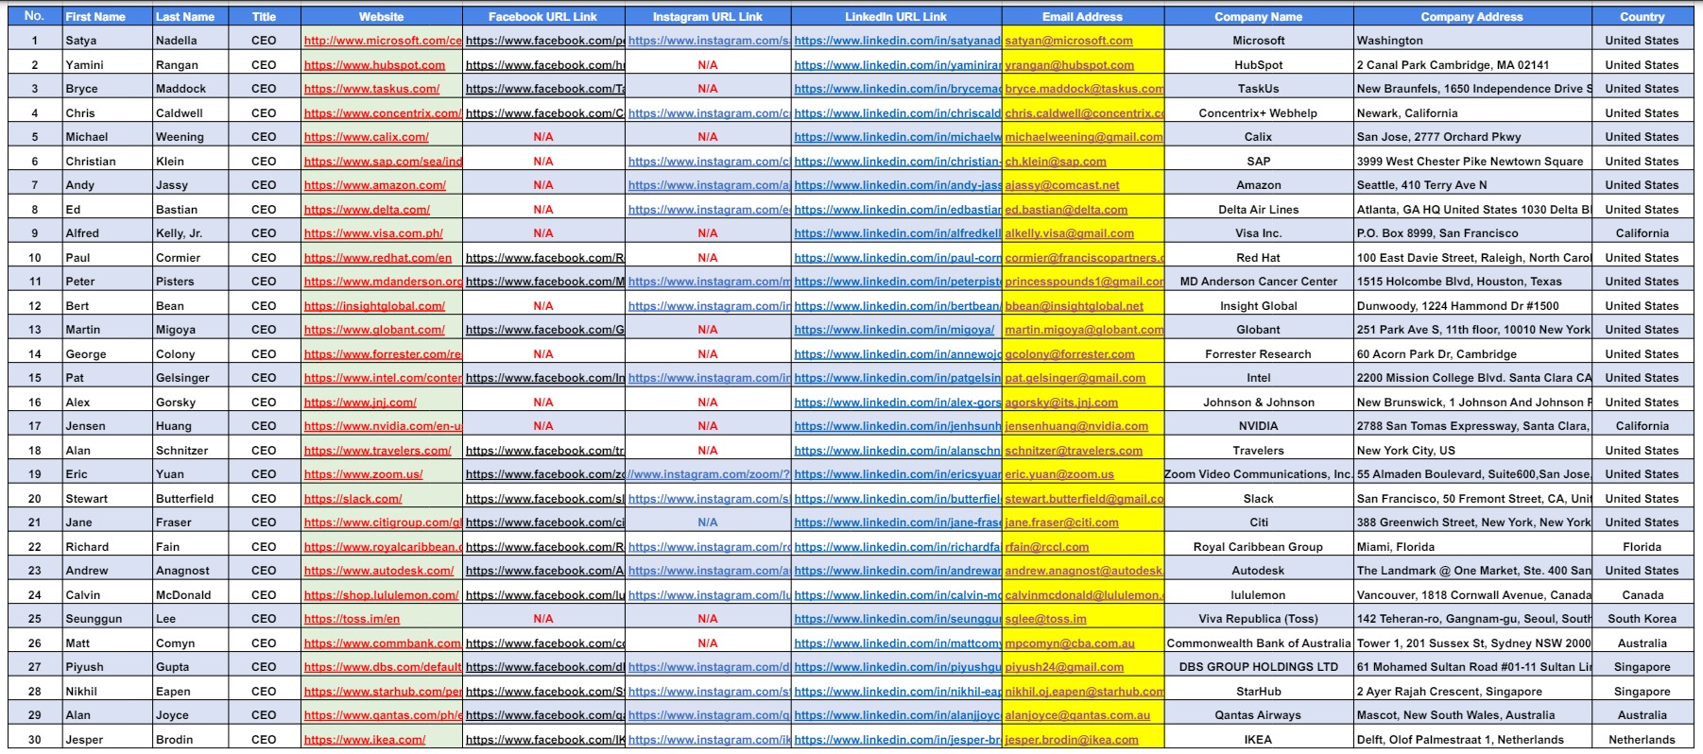Open the https://www.delta.com/ website link
This screenshot has height=754, width=1703.
coord(367,210)
